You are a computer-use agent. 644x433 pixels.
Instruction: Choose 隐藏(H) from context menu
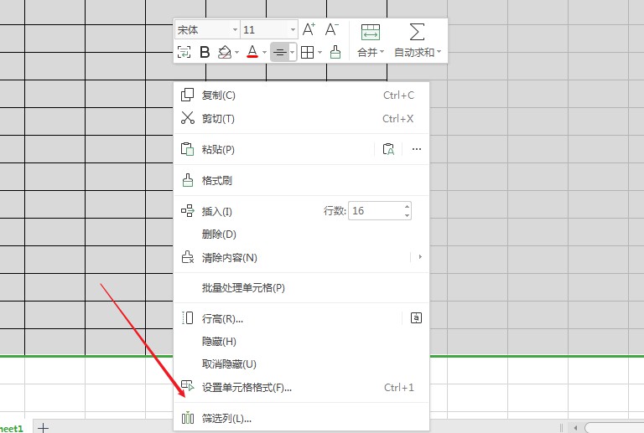pos(302,341)
